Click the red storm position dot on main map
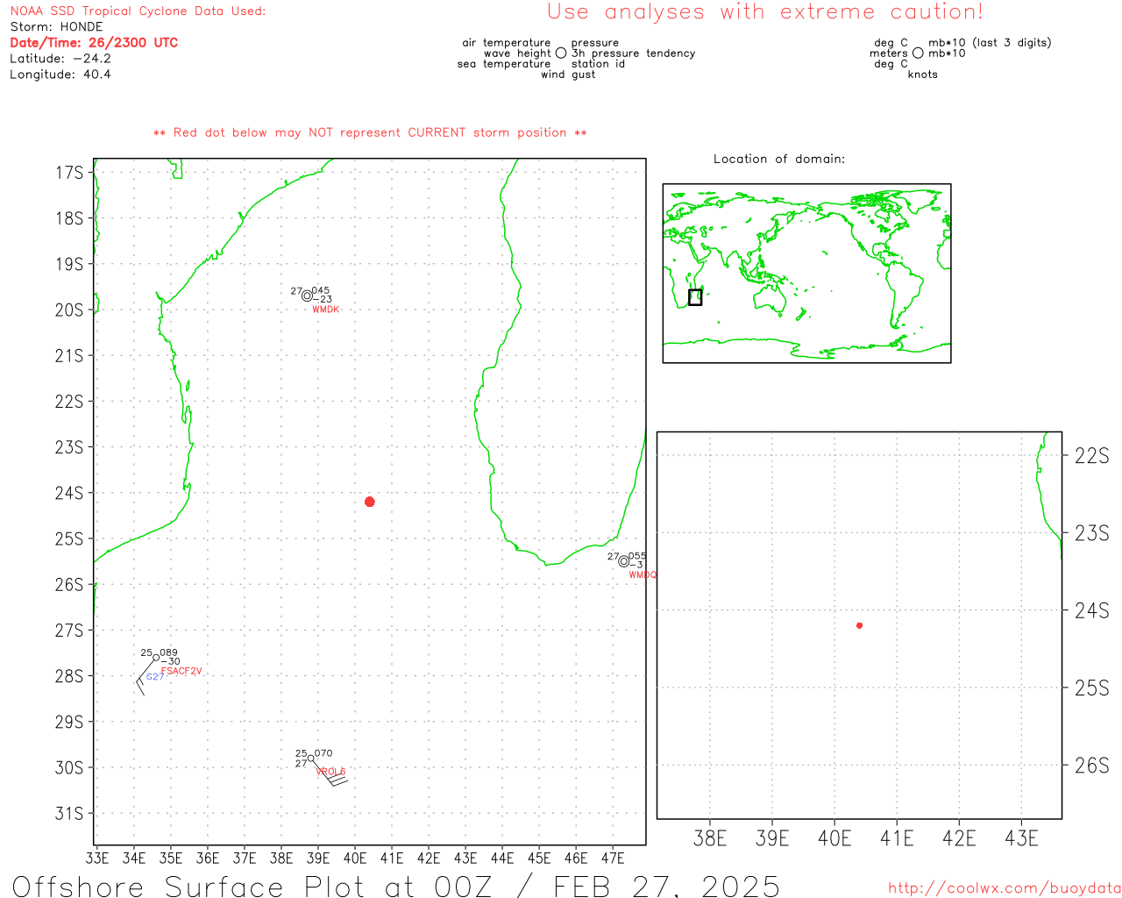 tap(369, 502)
